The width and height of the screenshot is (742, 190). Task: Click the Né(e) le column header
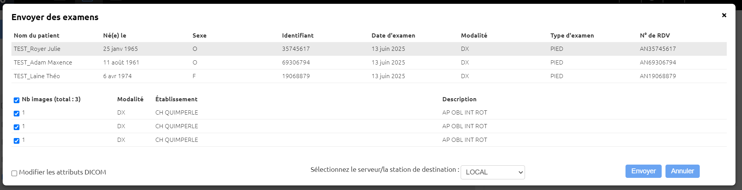[115, 35]
